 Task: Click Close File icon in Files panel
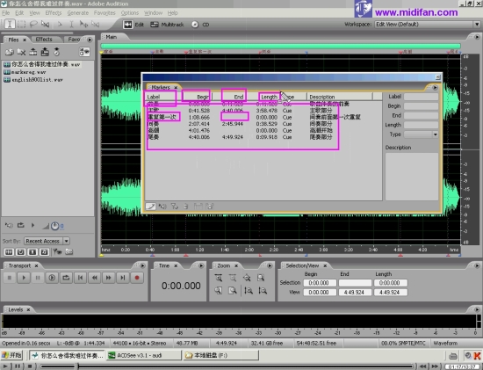point(21,52)
